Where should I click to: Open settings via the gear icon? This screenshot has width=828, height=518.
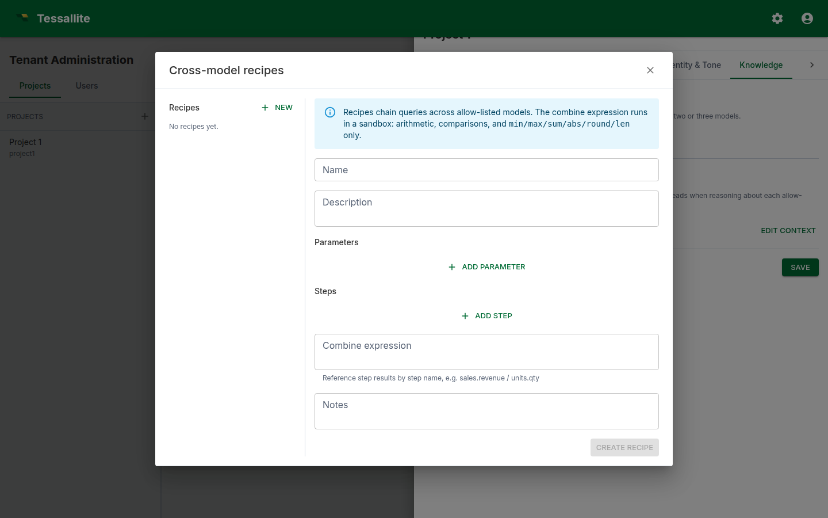[777, 18]
